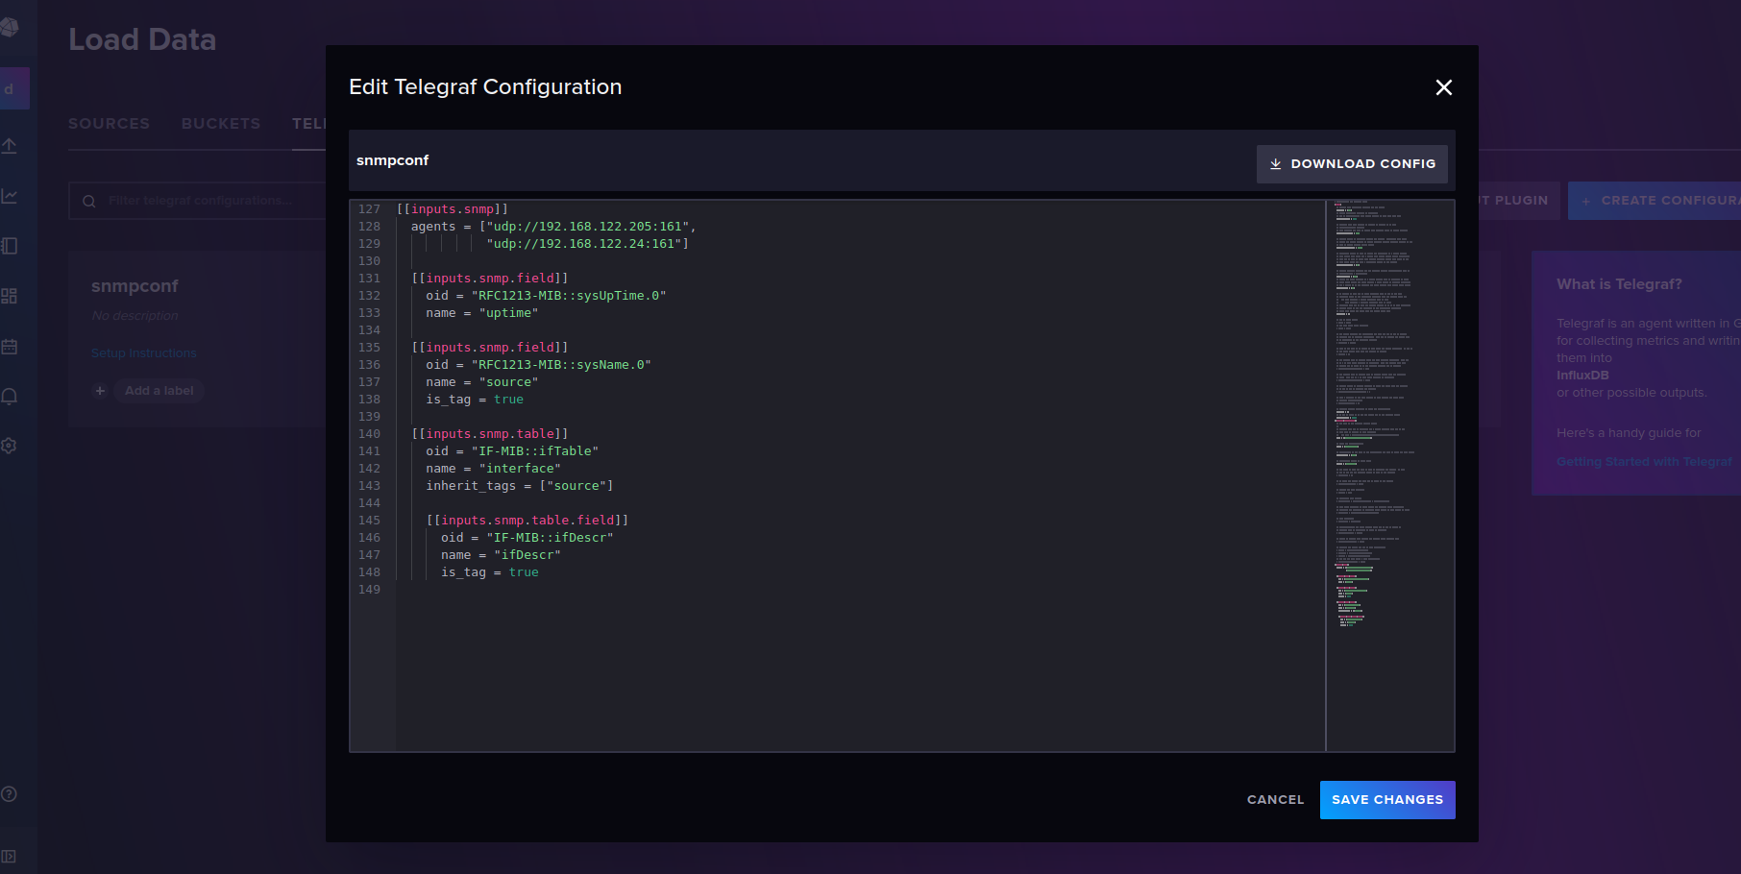Click the name = "ifDescr" line
Image resolution: width=1741 pixels, height=874 pixels.
point(501,555)
